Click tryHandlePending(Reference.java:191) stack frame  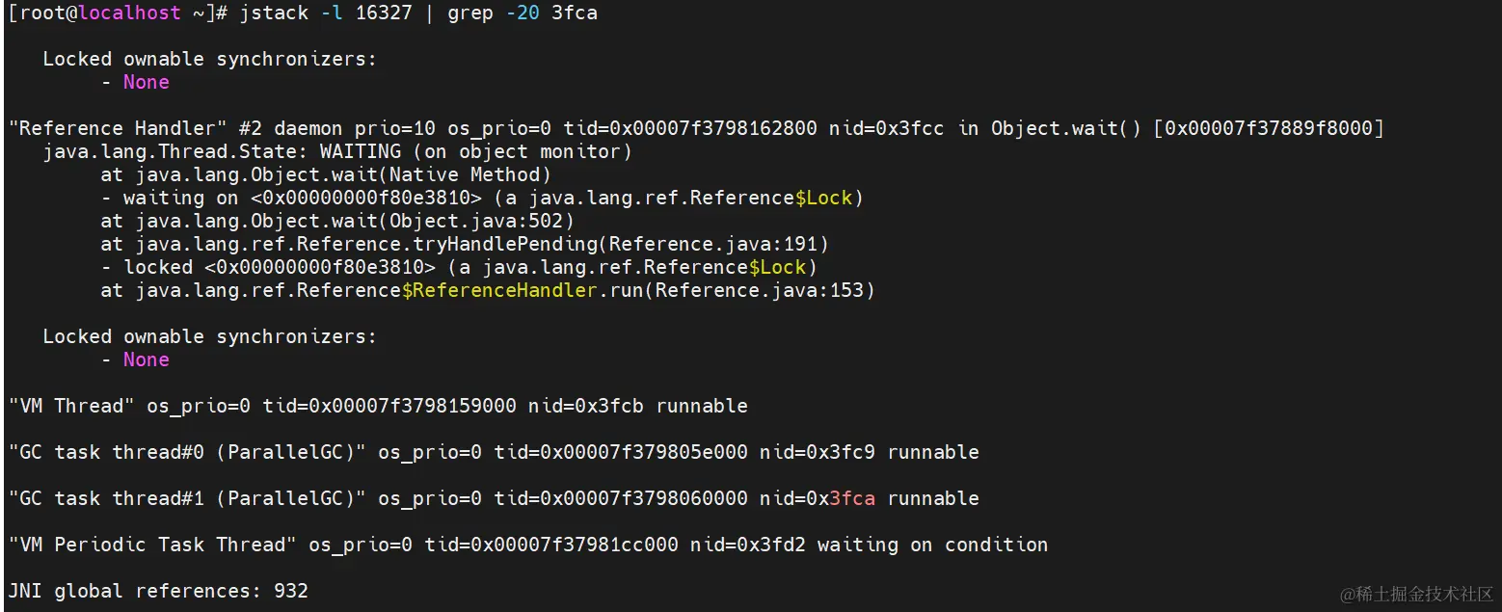click(621, 244)
